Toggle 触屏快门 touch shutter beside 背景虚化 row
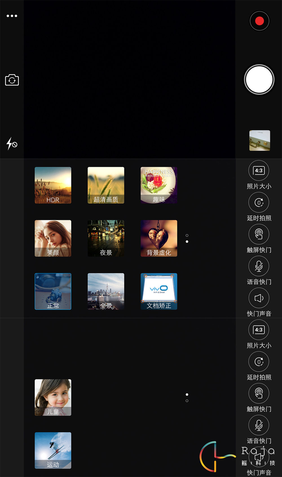282x477 pixels. [x=259, y=234]
